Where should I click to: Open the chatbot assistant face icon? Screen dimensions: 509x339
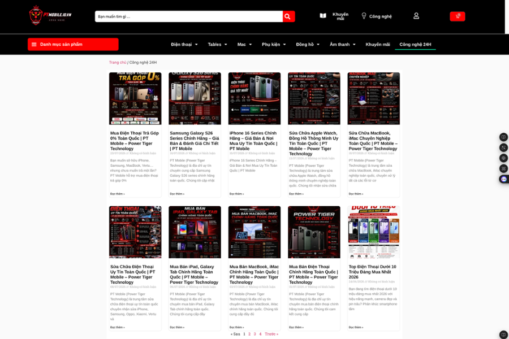(504, 179)
